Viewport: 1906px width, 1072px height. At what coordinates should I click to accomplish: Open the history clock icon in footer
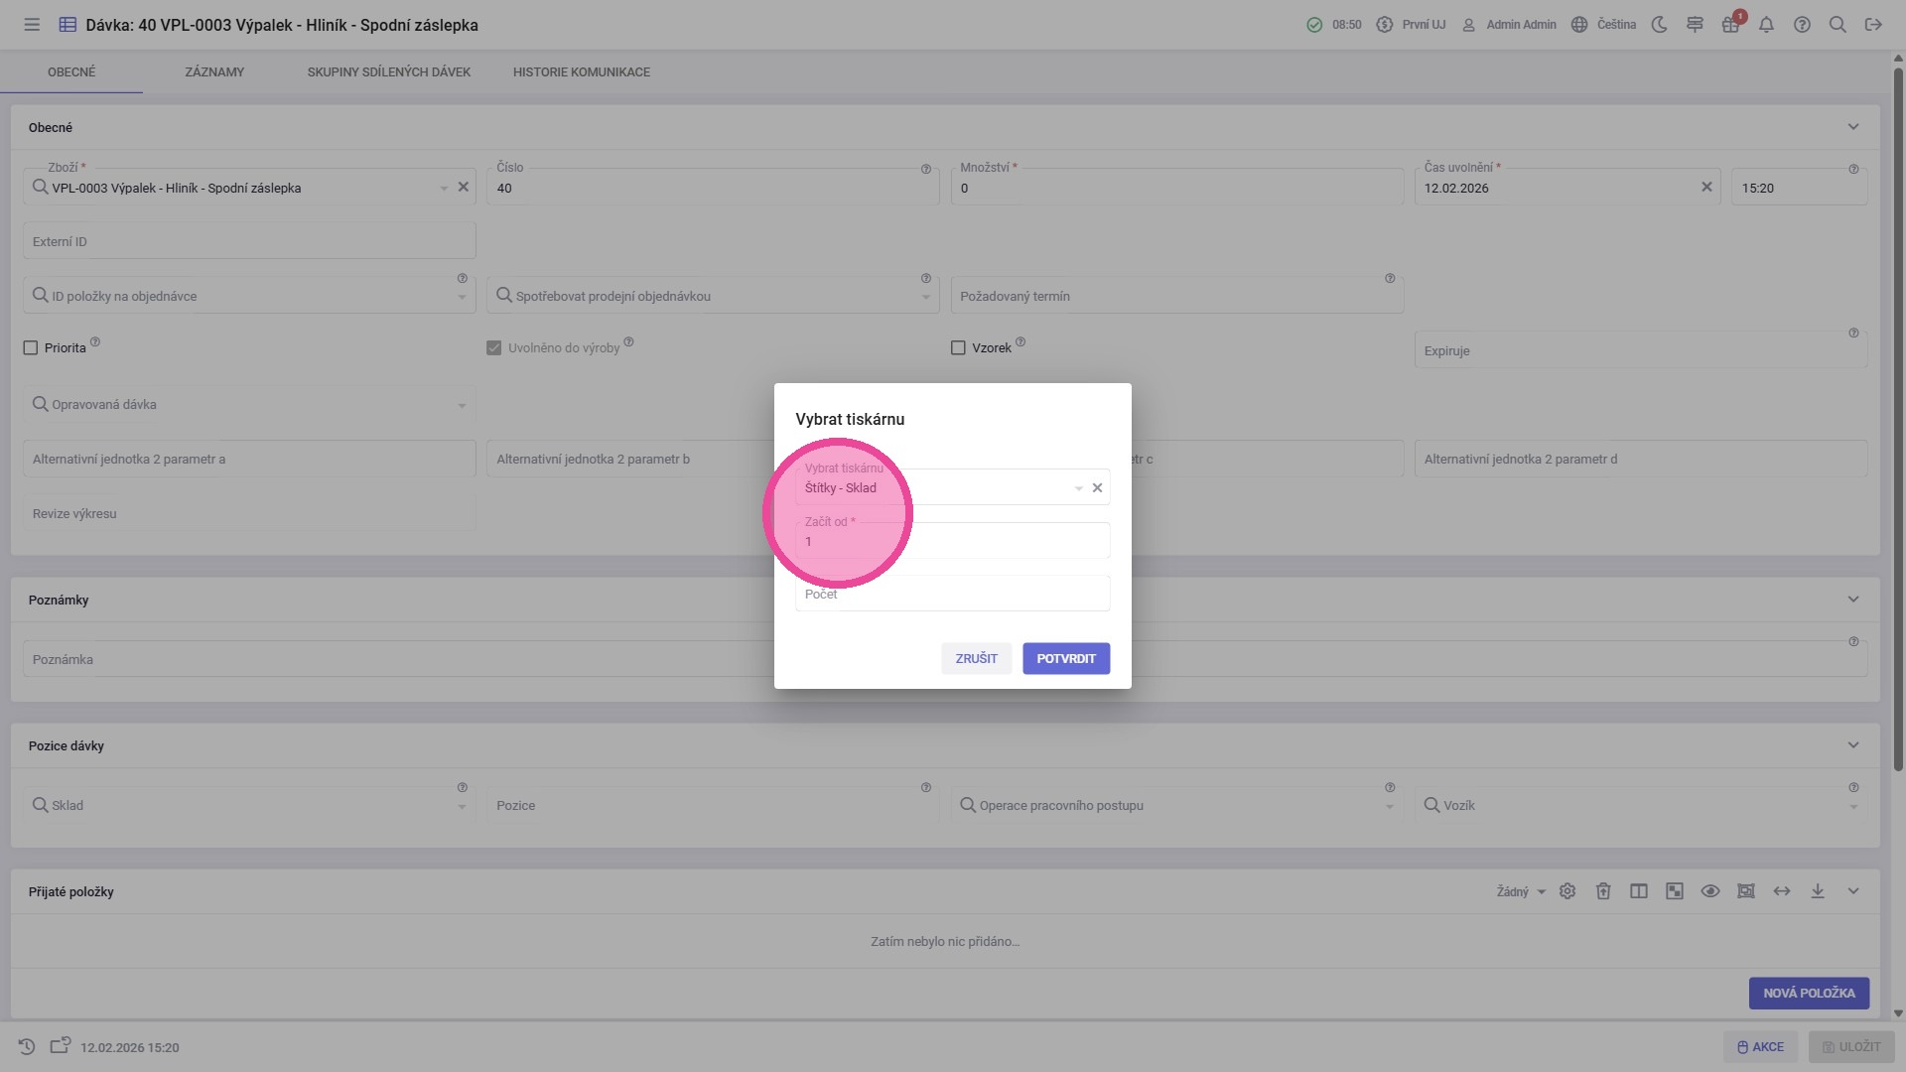pos(27,1047)
